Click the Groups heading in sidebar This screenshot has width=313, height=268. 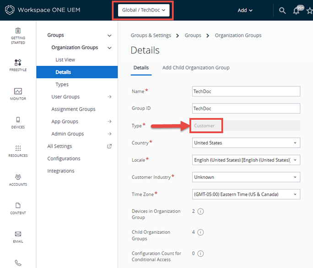(55, 35)
